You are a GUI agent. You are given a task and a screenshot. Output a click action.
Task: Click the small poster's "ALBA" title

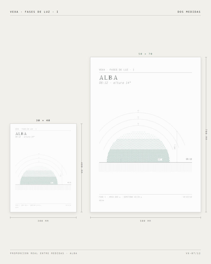coord(21,134)
